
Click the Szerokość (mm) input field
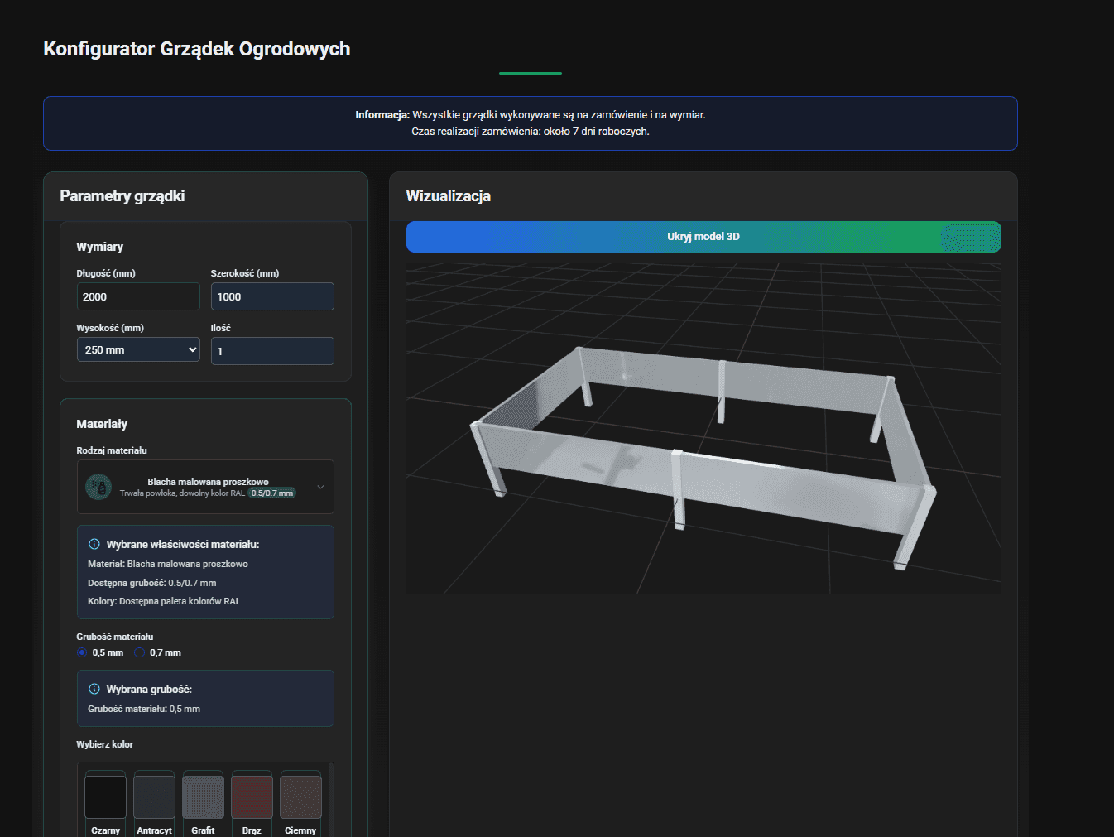point(272,296)
